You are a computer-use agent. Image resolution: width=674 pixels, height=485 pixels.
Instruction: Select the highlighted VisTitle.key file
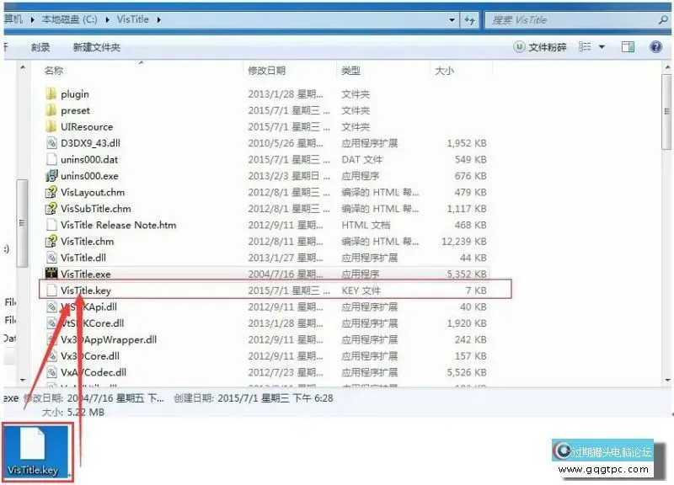coord(79,290)
